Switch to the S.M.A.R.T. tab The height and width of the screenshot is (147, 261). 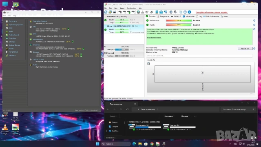(x=176, y=16)
